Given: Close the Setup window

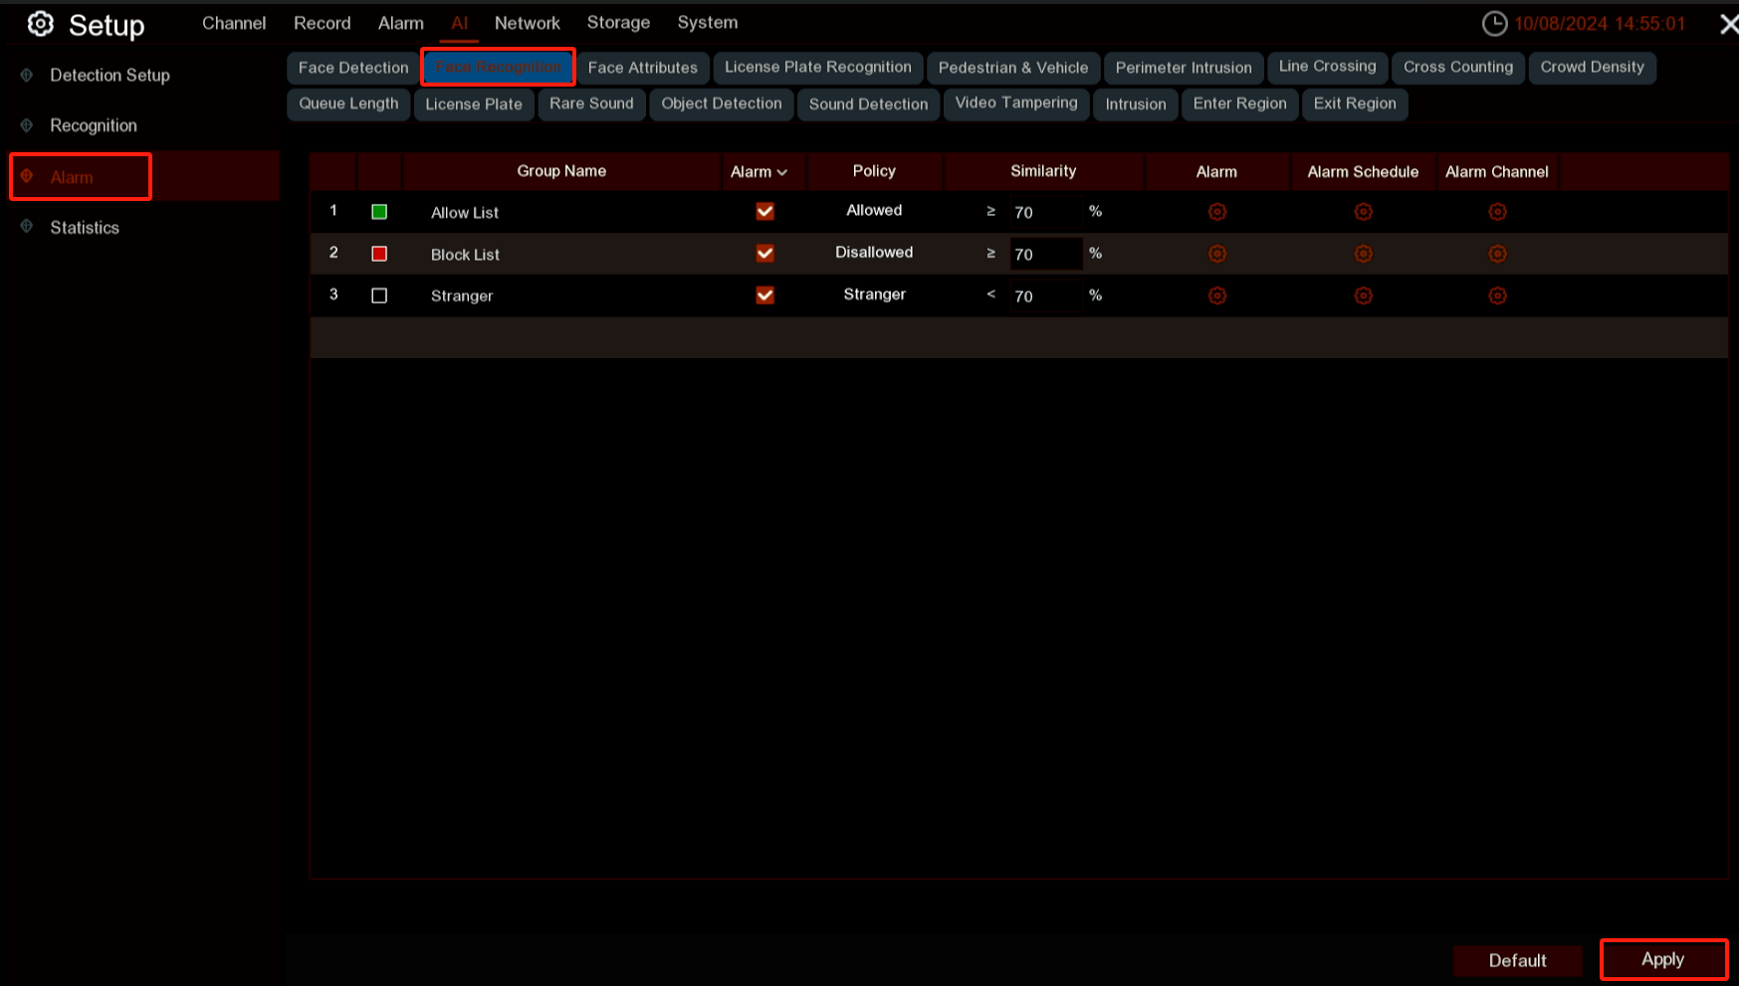Looking at the screenshot, I should 1729,24.
